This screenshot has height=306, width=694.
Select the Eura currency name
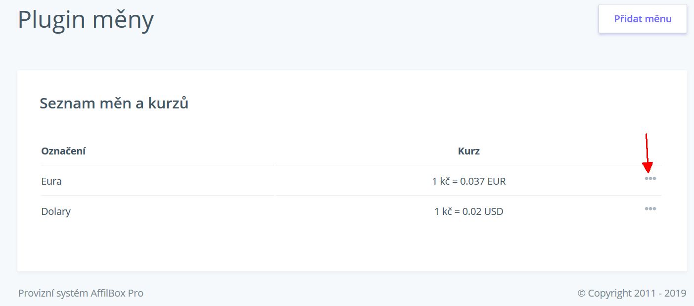tap(51, 181)
